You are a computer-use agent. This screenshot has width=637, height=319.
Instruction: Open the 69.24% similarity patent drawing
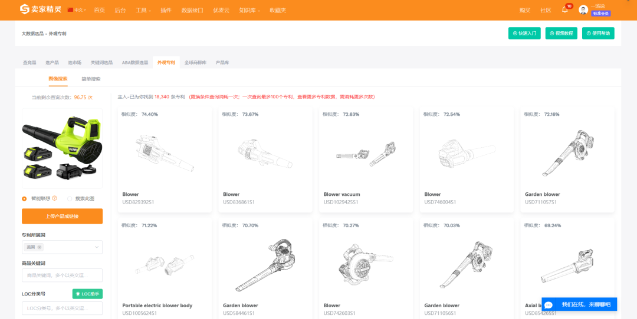[x=567, y=265]
